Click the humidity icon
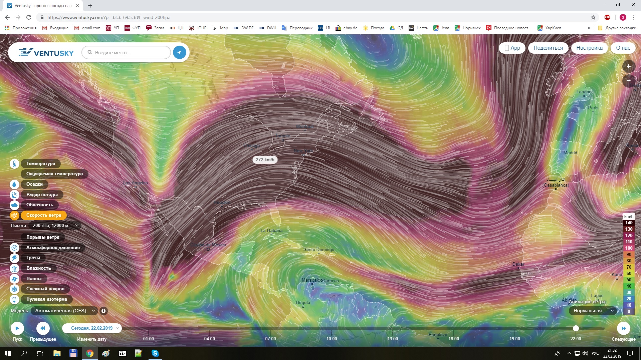 pos(14,268)
